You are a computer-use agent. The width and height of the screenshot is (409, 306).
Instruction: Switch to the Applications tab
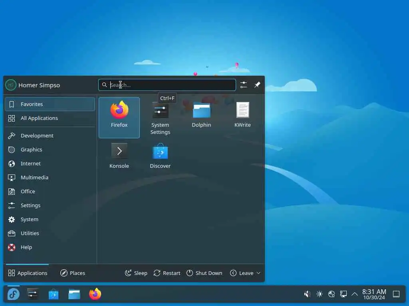(28, 273)
